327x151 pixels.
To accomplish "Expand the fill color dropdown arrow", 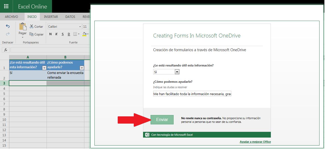I will click(x=88, y=34).
